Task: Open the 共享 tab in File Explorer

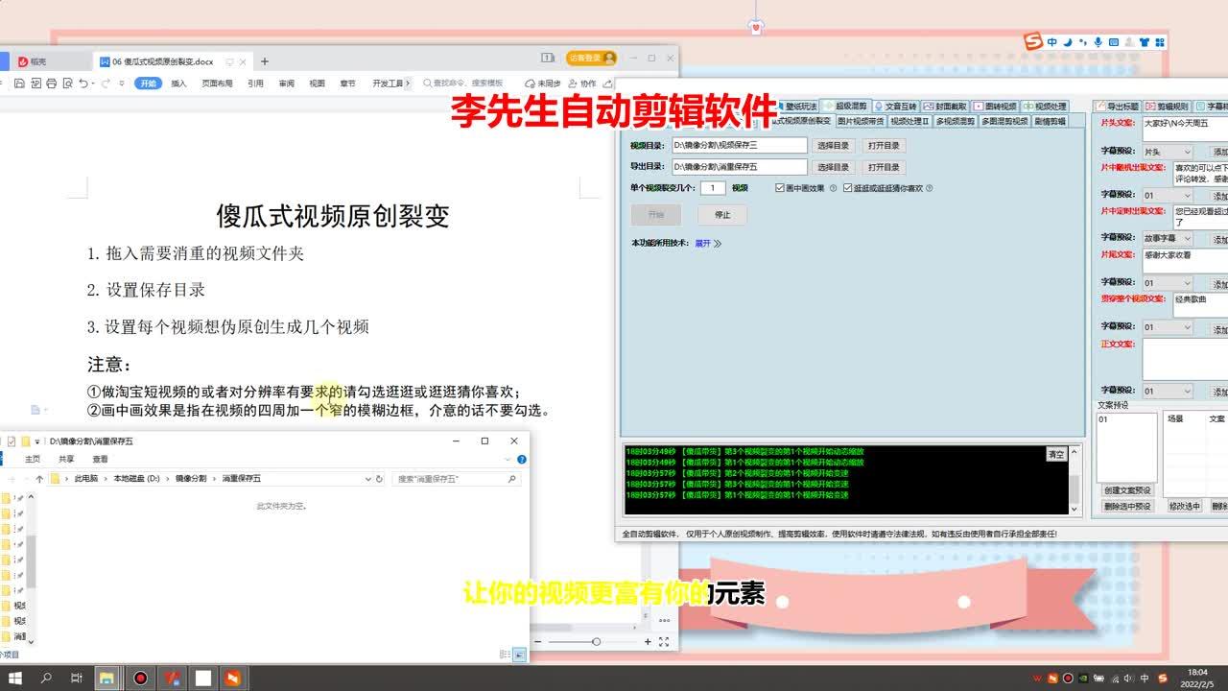Action: click(66, 460)
